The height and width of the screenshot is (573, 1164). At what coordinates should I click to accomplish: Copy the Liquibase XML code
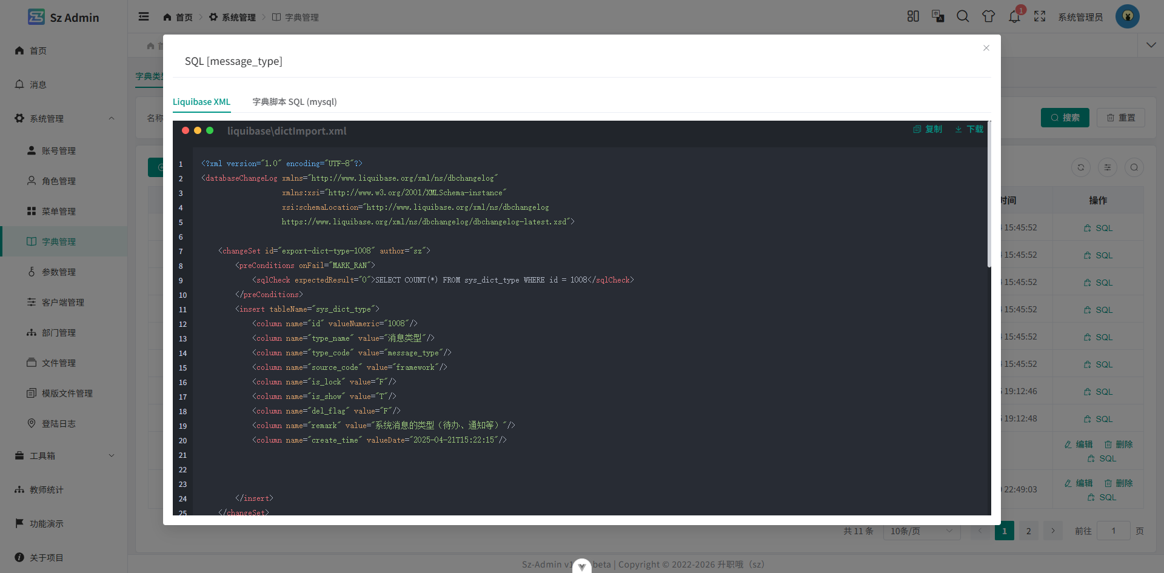pyautogui.click(x=928, y=129)
